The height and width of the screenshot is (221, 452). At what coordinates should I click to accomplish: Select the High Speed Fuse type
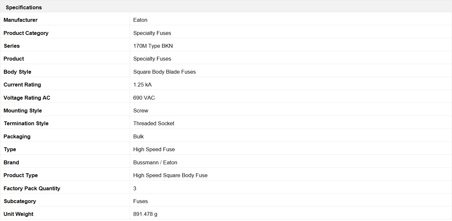[154, 149]
